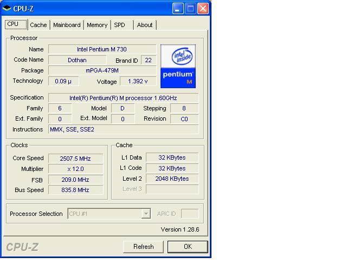The image size is (347, 277).
Task: Click the CPU-Z chip icon in title bar
Action: [x=7, y=9]
